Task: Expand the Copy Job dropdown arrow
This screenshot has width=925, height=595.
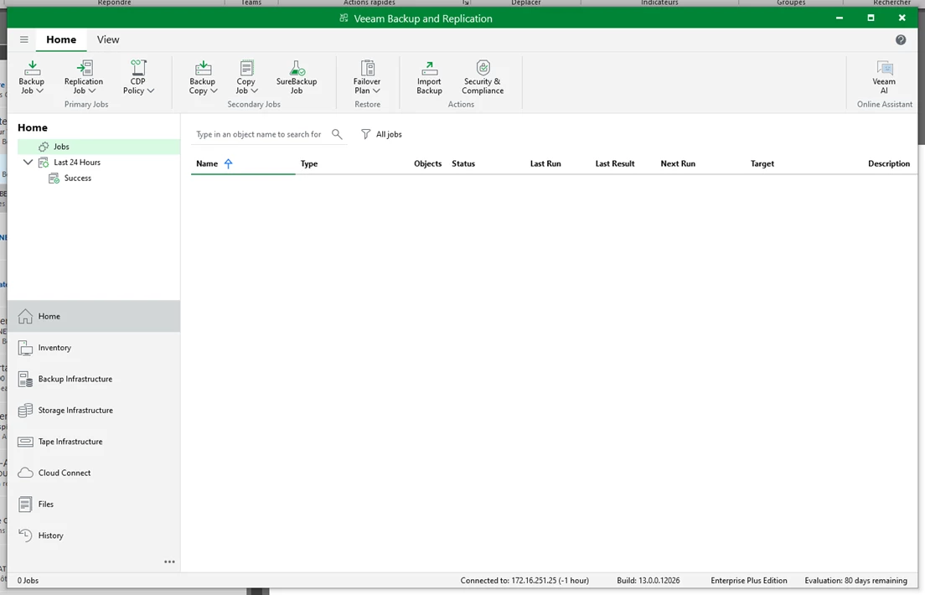Action: click(x=254, y=91)
